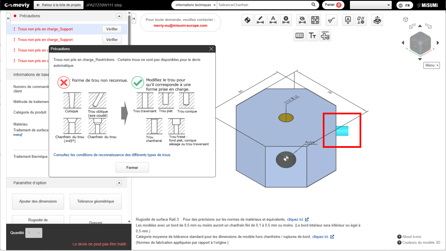Open the surface roughness checkmark tool

coord(331,20)
